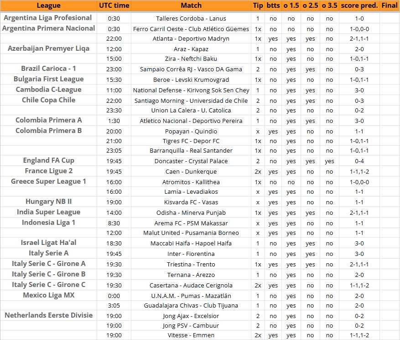
Task: Click Barranquilla - Real Santander match
Action: coord(191,151)
